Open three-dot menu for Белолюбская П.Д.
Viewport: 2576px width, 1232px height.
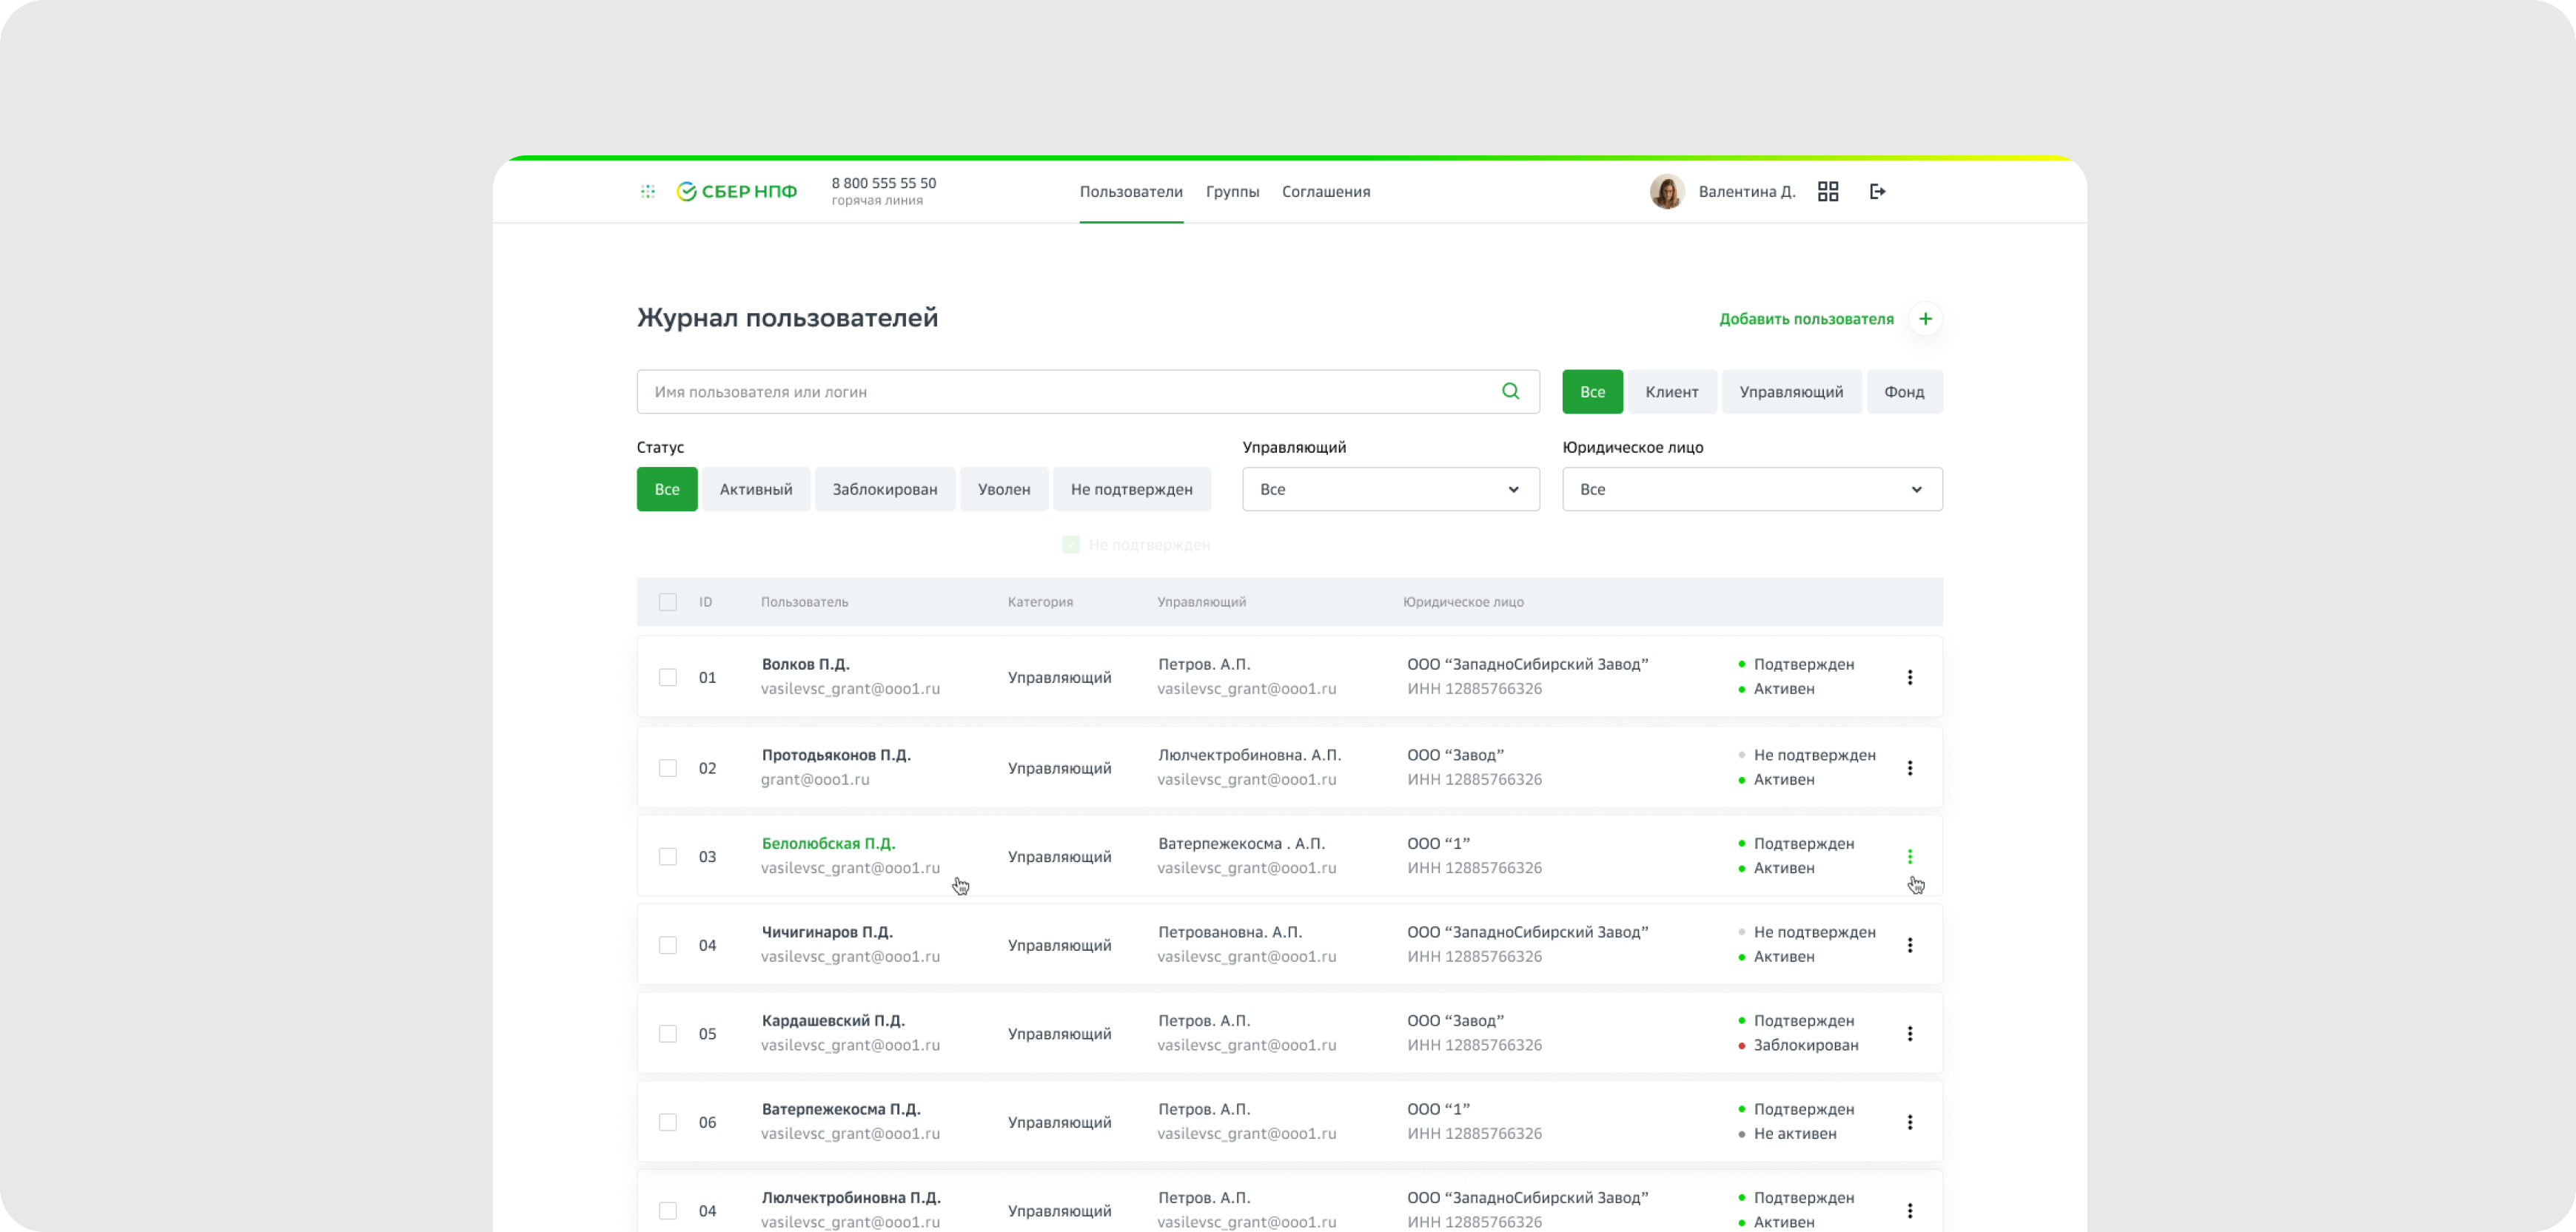pyautogui.click(x=1909, y=856)
